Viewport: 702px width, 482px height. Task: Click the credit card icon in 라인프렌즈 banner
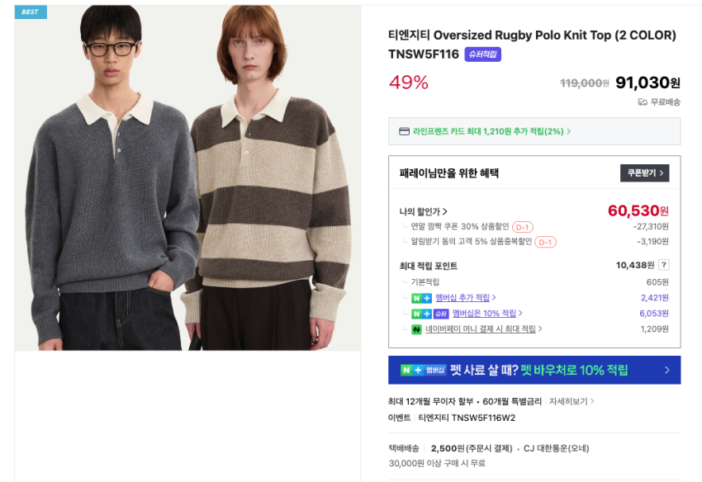(x=404, y=131)
